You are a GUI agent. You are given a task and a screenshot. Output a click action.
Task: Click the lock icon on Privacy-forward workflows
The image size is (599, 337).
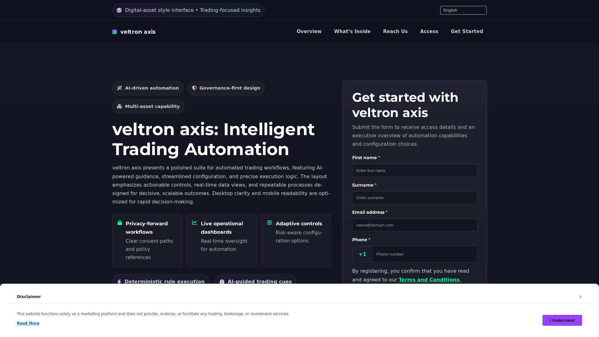pos(120,222)
